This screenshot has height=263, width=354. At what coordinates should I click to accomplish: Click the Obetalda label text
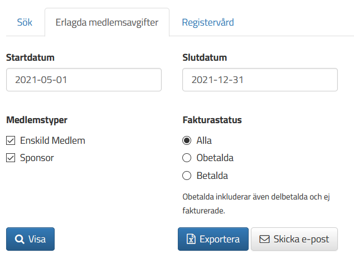(215, 158)
